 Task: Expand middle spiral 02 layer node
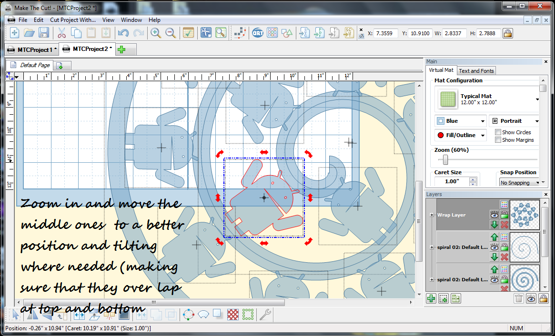(x=432, y=247)
